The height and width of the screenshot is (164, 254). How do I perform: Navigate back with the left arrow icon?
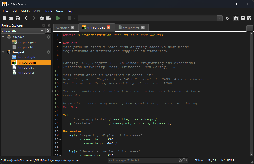point(26,18)
